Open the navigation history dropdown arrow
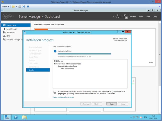 click(13, 16)
